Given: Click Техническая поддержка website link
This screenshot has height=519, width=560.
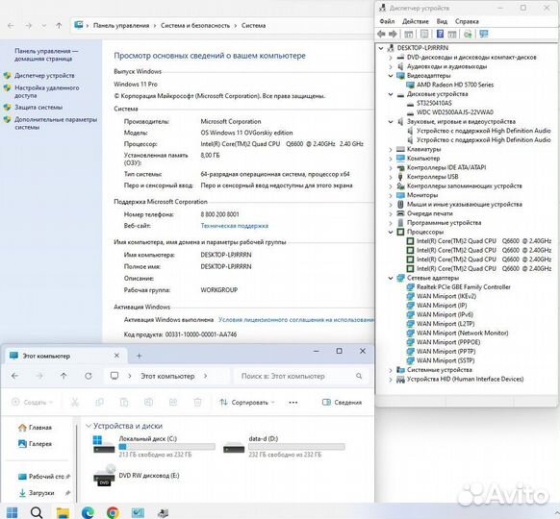Looking at the screenshot, I should click(234, 226).
